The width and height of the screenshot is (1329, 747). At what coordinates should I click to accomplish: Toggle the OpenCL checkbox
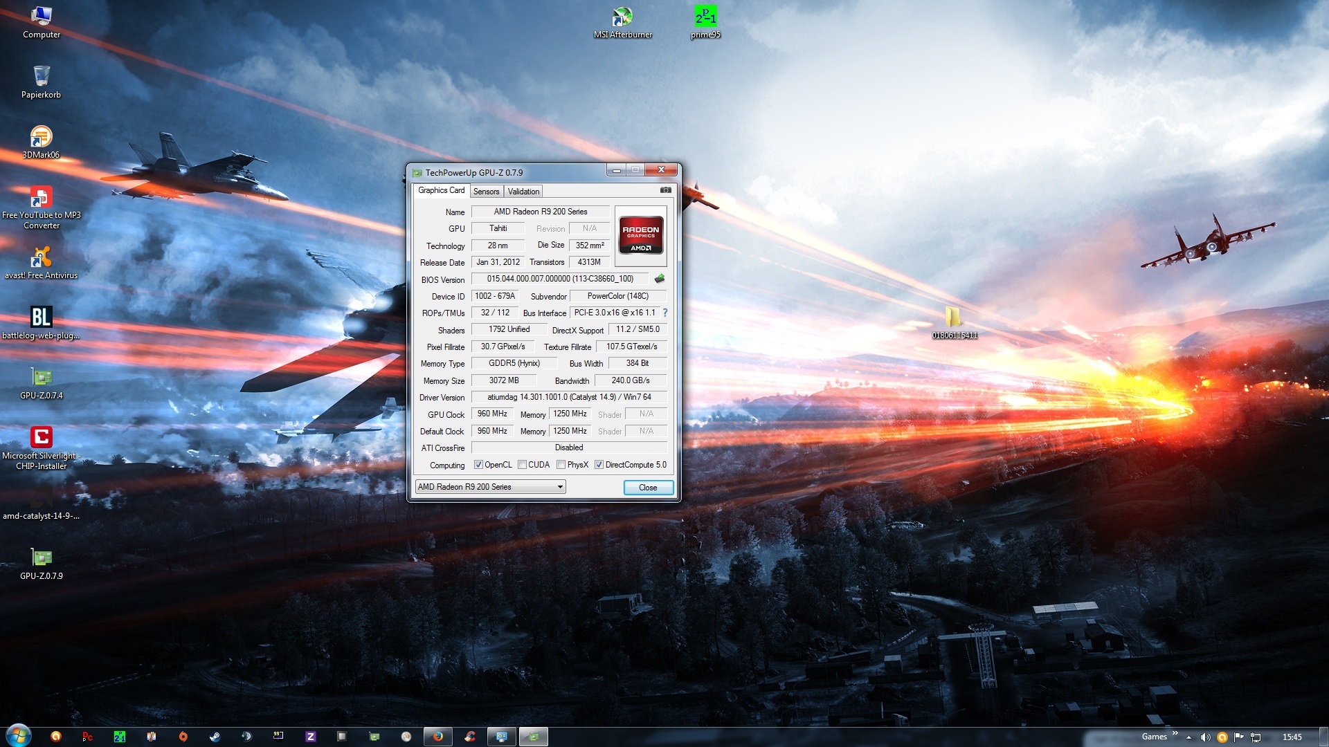[x=478, y=465]
